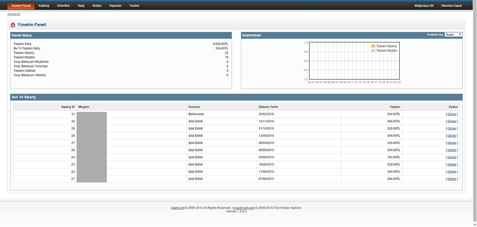Click the date 20/02/2016
The width and height of the screenshot is (477, 227).
[x=266, y=114]
